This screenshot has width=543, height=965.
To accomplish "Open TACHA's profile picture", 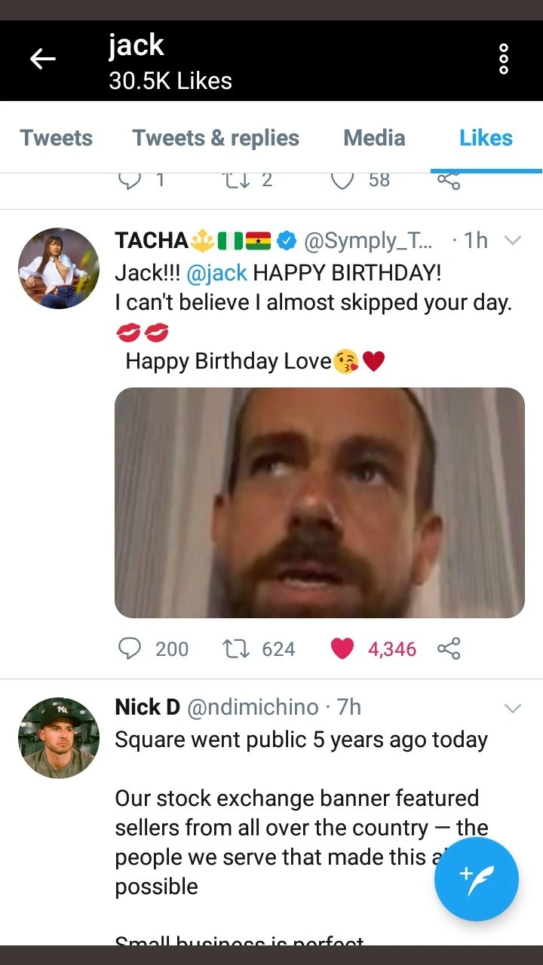I will pos(59,268).
